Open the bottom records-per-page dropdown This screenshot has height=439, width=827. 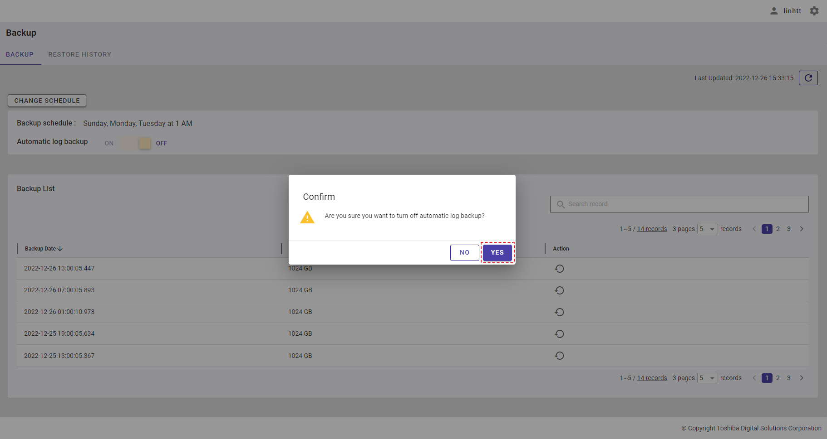pos(707,378)
